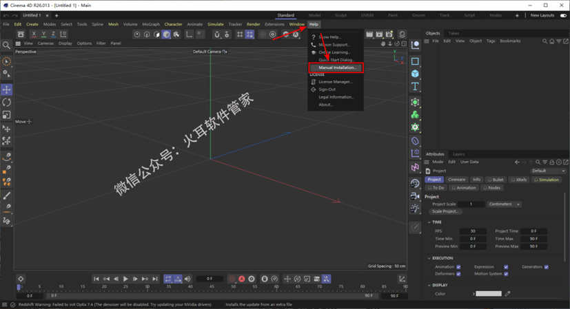
Task: Click the Scale Project... button
Action: click(x=445, y=211)
